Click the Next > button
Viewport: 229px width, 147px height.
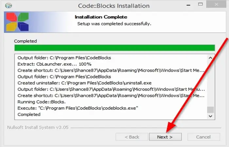coord(165,137)
